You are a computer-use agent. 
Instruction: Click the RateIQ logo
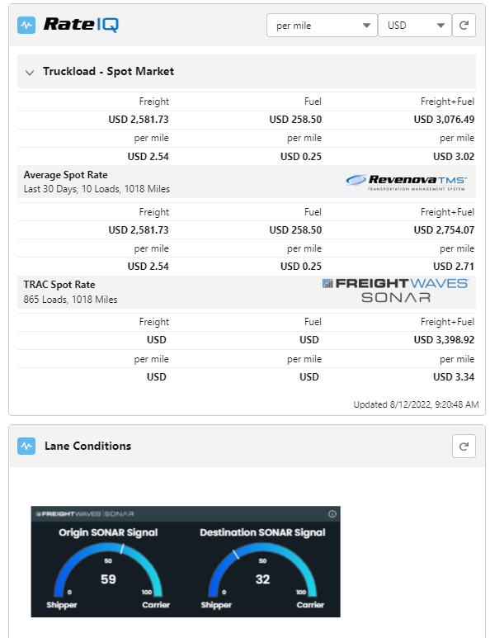(81, 25)
